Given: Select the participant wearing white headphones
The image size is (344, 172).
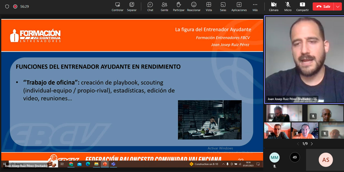Looking at the screenshot, I should 325,113.
